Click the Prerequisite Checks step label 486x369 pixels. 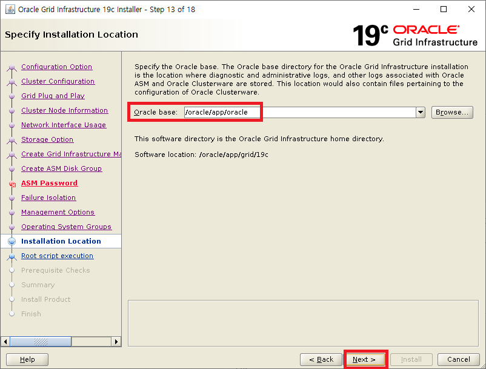click(56, 270)
